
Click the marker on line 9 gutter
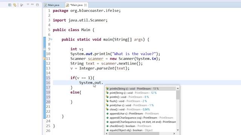(44, 49)
